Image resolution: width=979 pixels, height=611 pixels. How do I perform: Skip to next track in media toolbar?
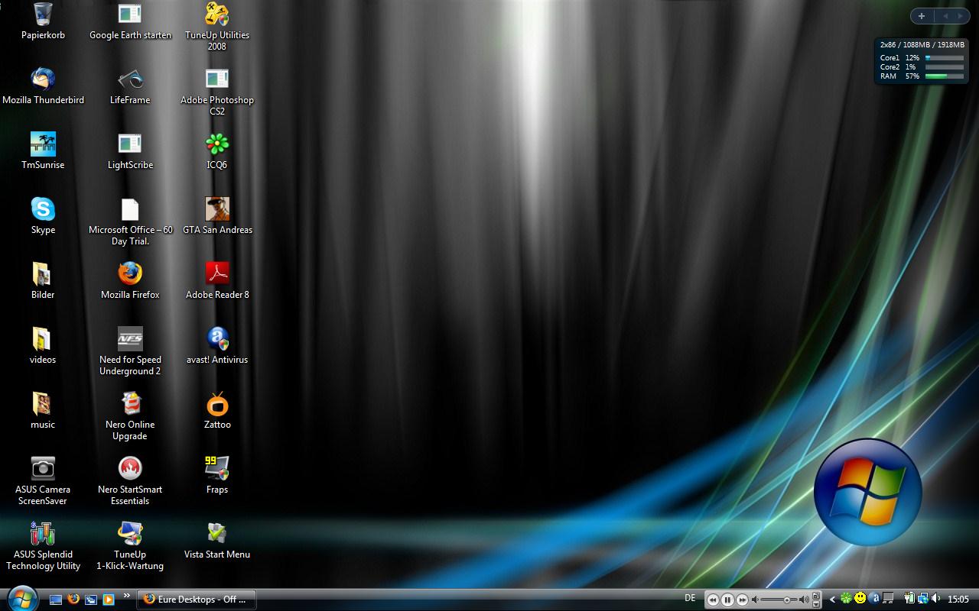tap(742, 600)
